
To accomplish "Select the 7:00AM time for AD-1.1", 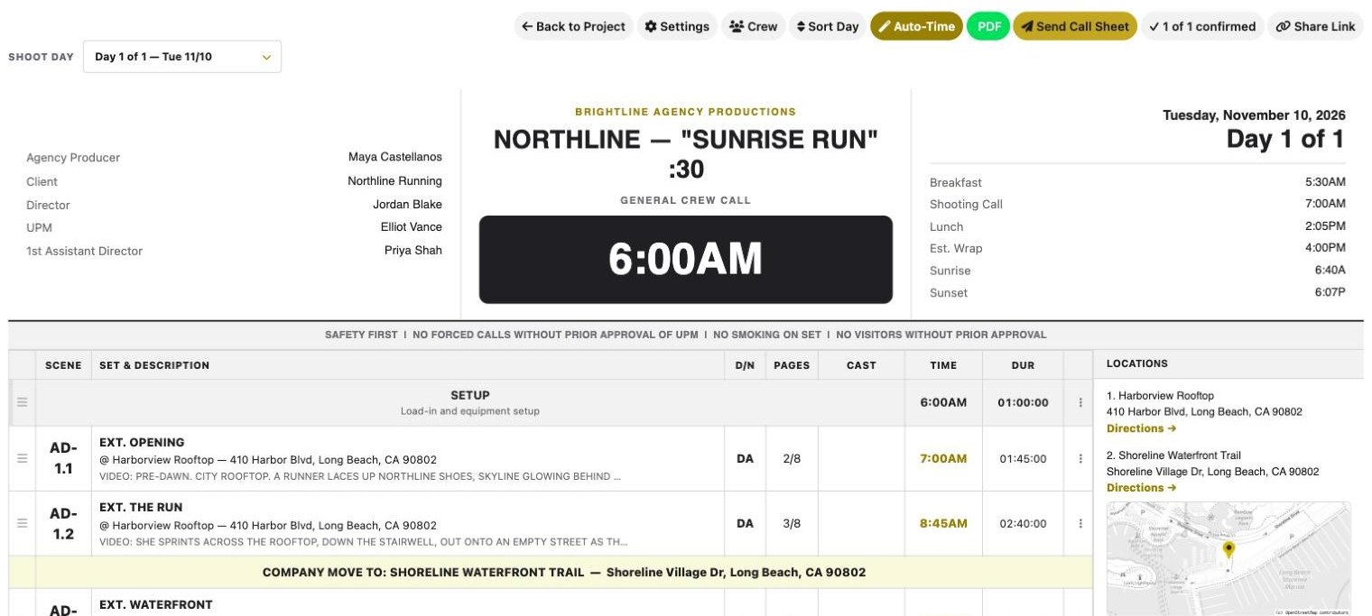I will click(x=943, y=459).
